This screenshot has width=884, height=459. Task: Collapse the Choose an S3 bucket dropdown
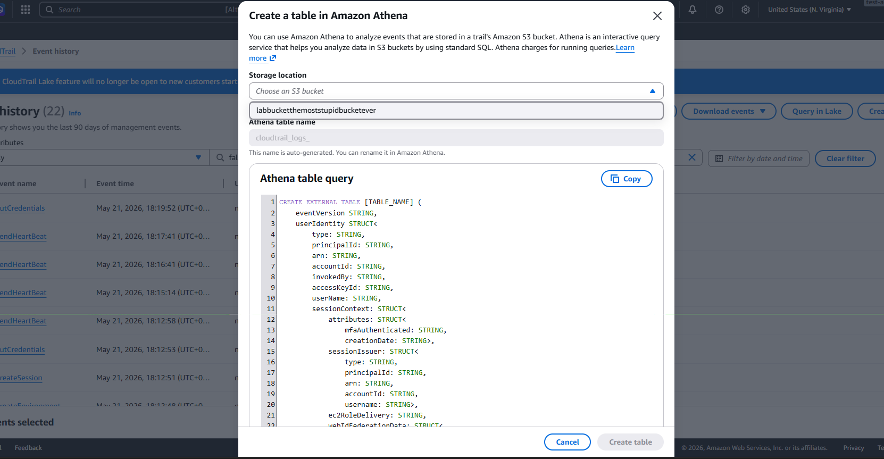point(653,91)
